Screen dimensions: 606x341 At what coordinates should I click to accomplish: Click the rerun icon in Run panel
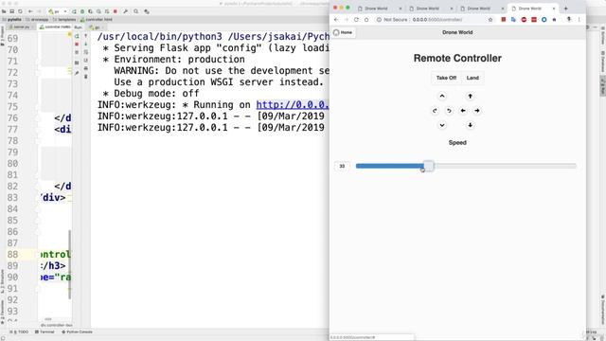tap(77, 36)
